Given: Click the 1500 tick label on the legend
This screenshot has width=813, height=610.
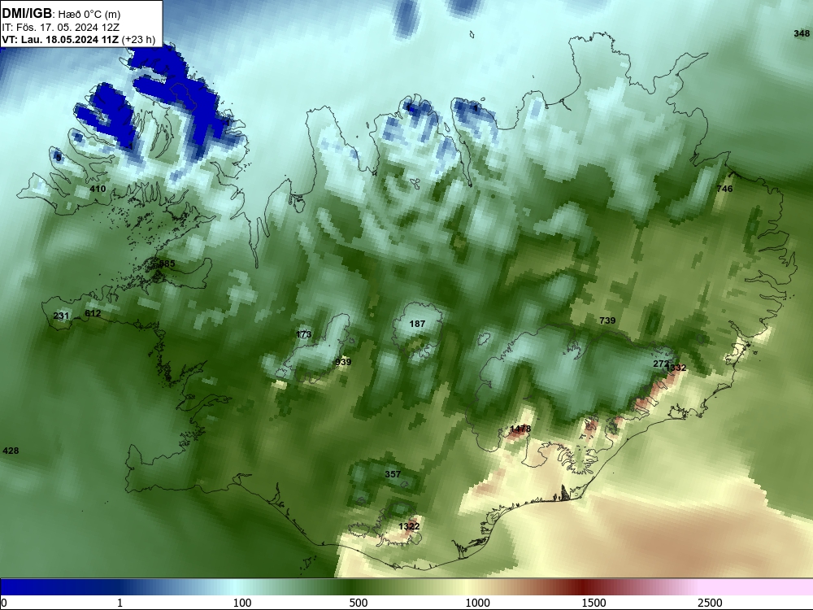Looking at the screenshot, I should coord(593,603).
